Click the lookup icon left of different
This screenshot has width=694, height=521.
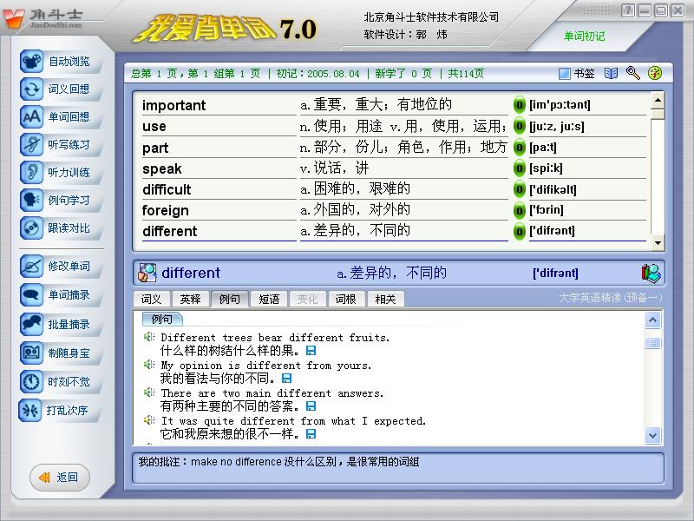[147, 273]
